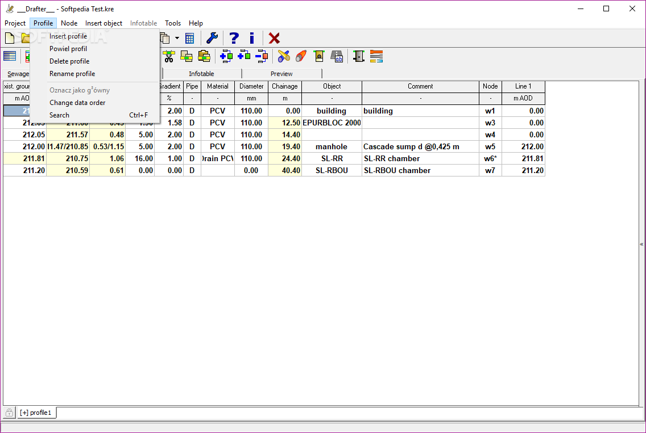The width and height of the screenshot is (646, 433).
Task: Switch to the Sewage tab
Action: tap(17, 74)
